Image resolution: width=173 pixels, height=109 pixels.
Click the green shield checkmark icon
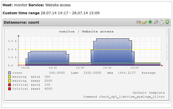point(167,22)
